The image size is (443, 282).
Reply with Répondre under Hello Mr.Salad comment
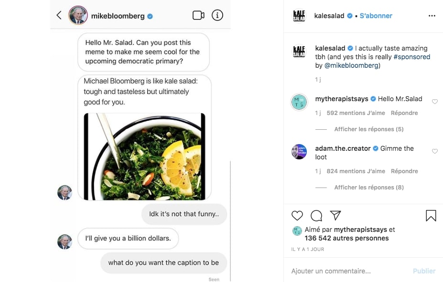pyautogui.click(x=404, y=113)
